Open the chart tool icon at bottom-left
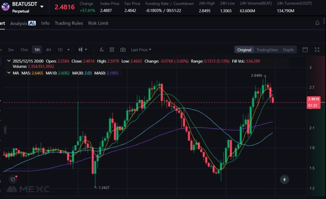Screen dimensions: 326x199 (x=13, y=179)
